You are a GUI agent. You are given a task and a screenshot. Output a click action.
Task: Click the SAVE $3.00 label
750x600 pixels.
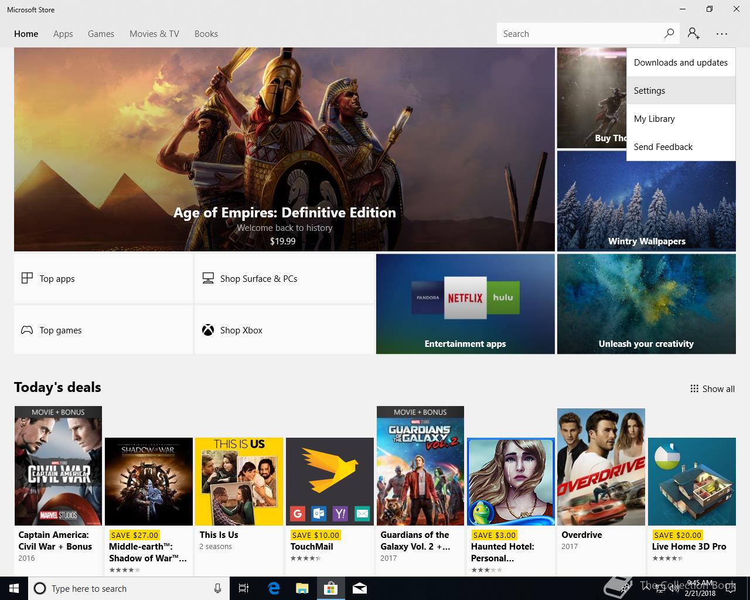[x=495, y=535]
